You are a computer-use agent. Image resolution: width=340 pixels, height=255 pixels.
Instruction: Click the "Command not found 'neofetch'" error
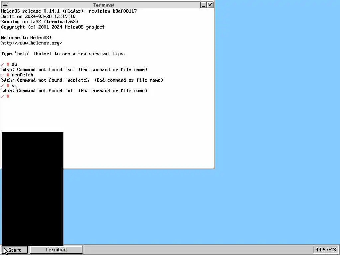click(x=82, y=80)
